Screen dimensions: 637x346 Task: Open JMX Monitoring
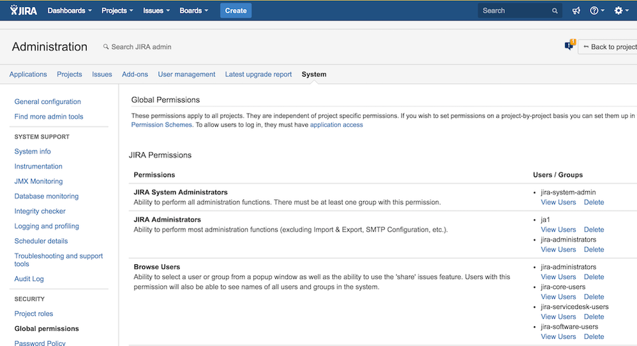pos(38,181)
